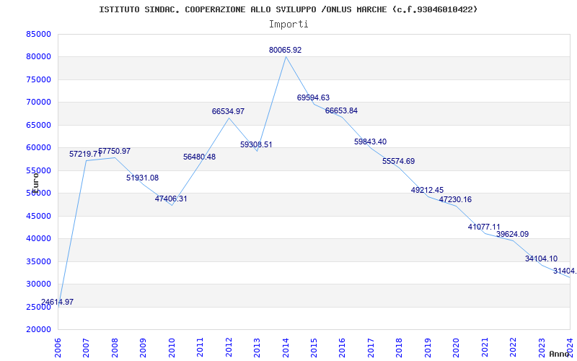Viewport: 577px width, 361px height.
Task: Click the Importi subtitle
Action: point(288,25)
